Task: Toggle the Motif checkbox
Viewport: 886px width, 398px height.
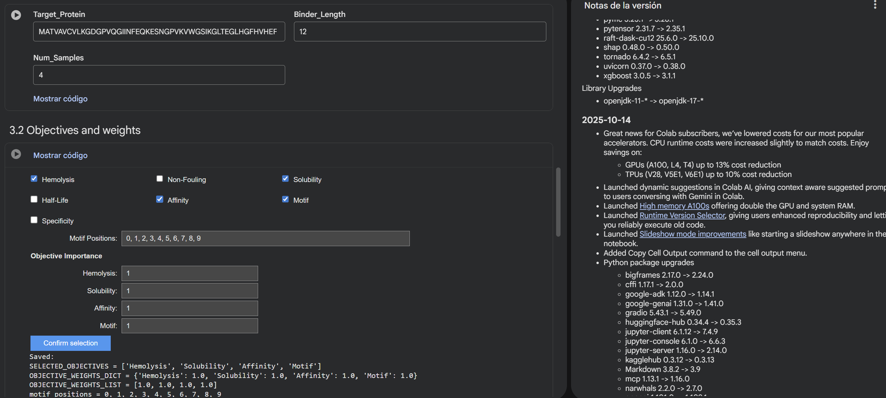Action: [285, 199]
